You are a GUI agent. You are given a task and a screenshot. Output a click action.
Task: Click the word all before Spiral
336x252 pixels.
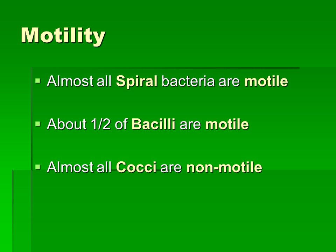(x=104, y=81)
